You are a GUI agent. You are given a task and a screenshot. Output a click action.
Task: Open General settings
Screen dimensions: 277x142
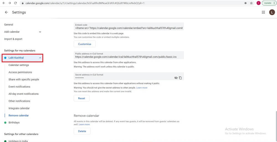[9, 25]
